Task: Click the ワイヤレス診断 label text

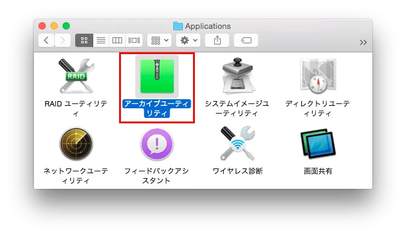Action: tap(238, 171)
